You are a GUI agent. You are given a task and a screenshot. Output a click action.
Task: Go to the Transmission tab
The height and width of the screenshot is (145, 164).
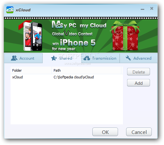100,58
